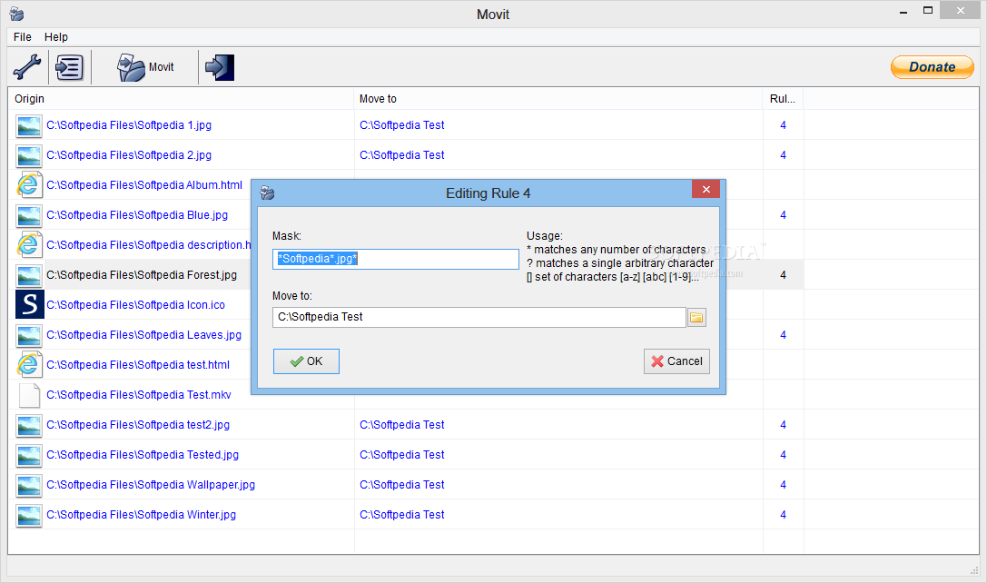The image size is (987, 583).
Task: Run the Movit toolbar button
Action: 145,66
